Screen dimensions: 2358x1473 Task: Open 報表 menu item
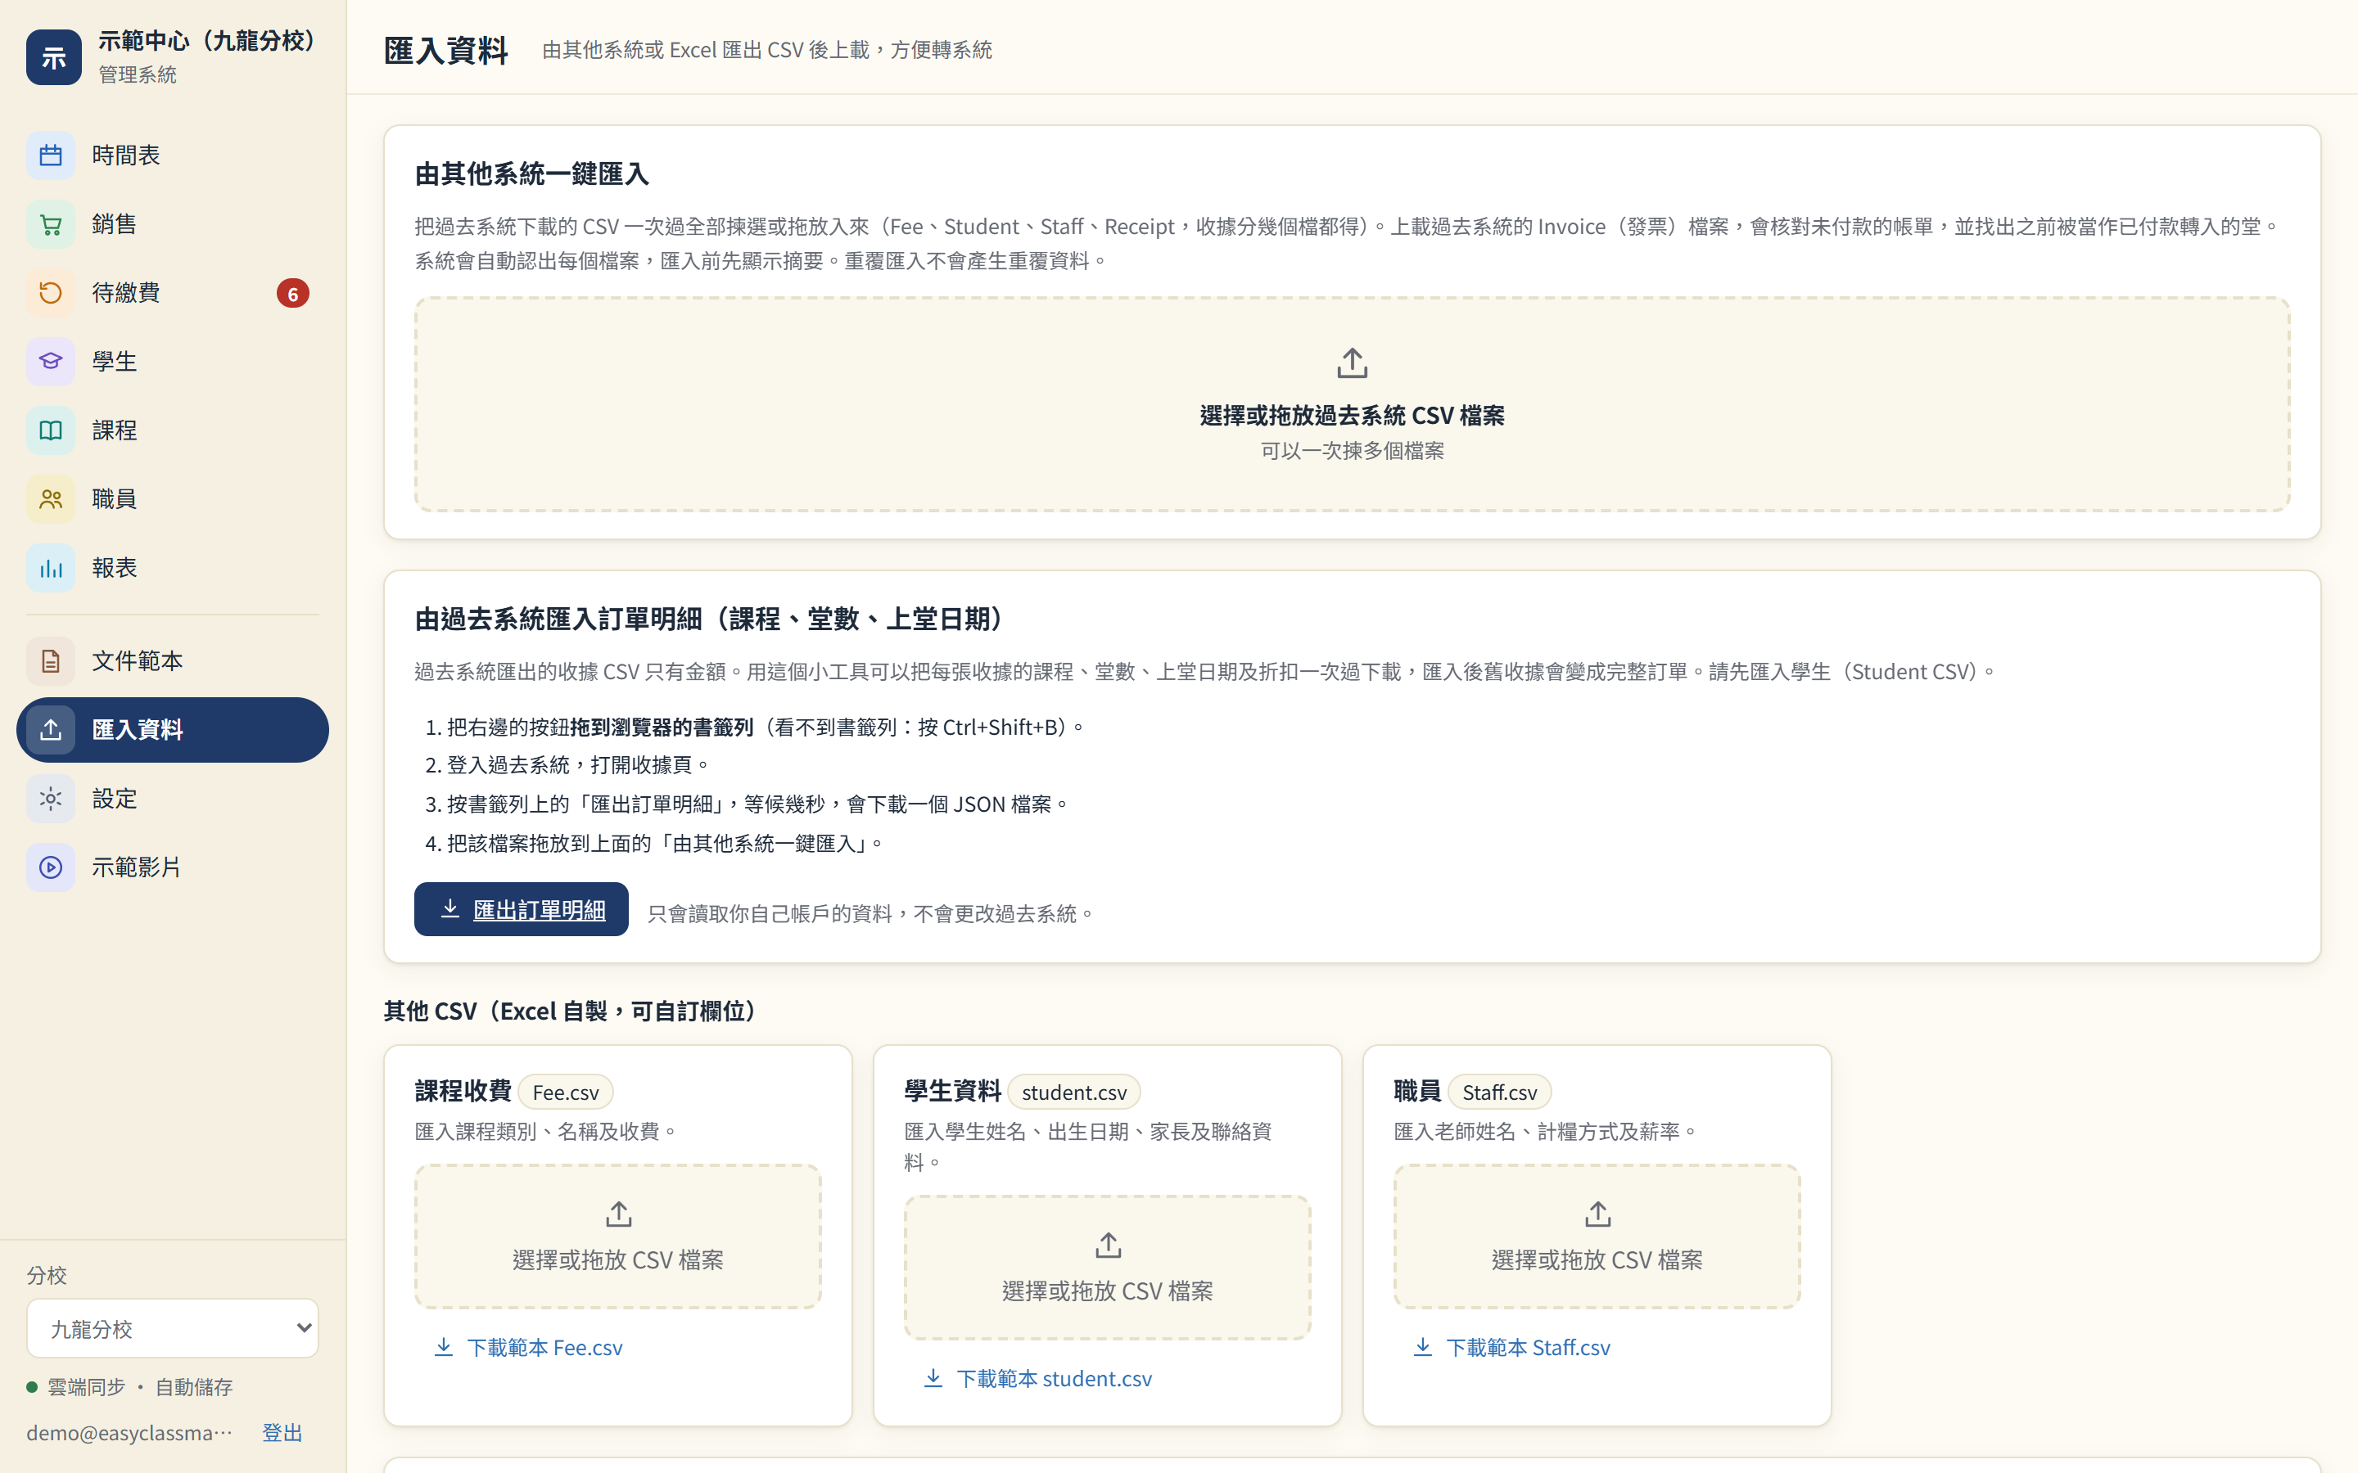click(173, 568)
